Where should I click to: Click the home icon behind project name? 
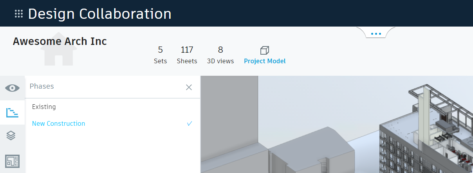(x=58, y=51)
